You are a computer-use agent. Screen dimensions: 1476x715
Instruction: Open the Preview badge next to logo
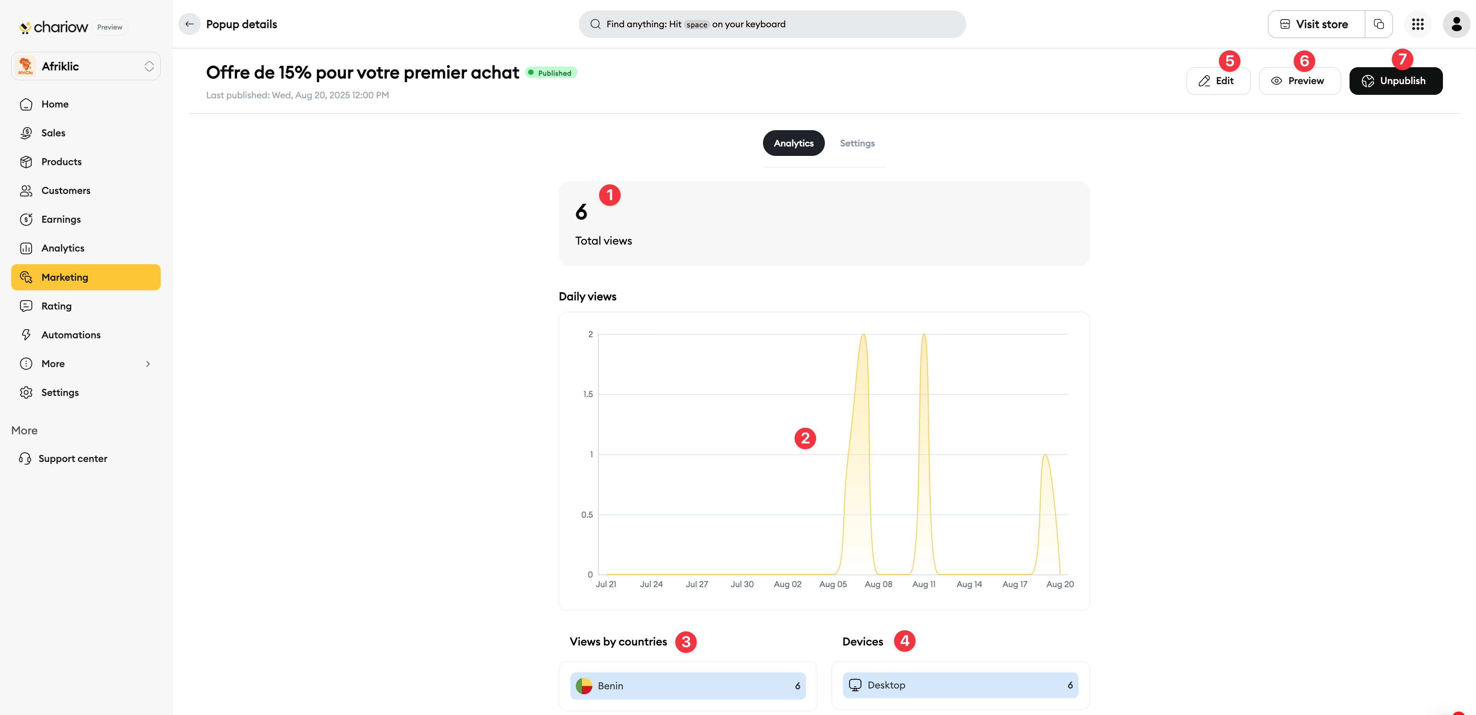[x=110, y=27]
